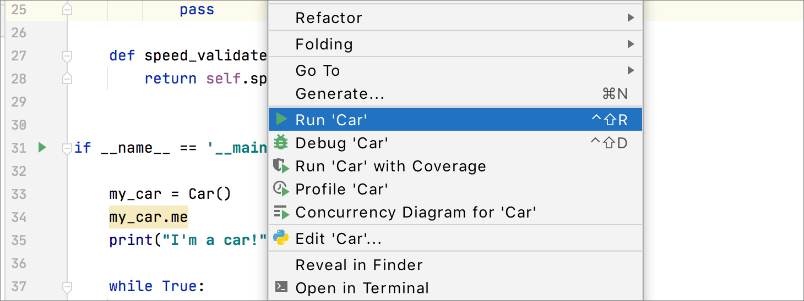Click the Folding submenu arrow
Image resolution: width=804 pixels, height=301 pixels.
(631, 44)
